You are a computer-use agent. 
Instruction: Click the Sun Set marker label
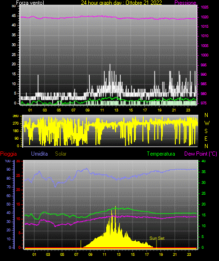(x=157, y=238)
